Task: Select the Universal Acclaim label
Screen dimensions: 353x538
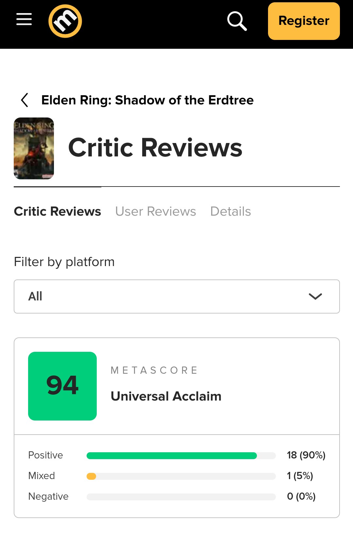Action: (166, 396)
